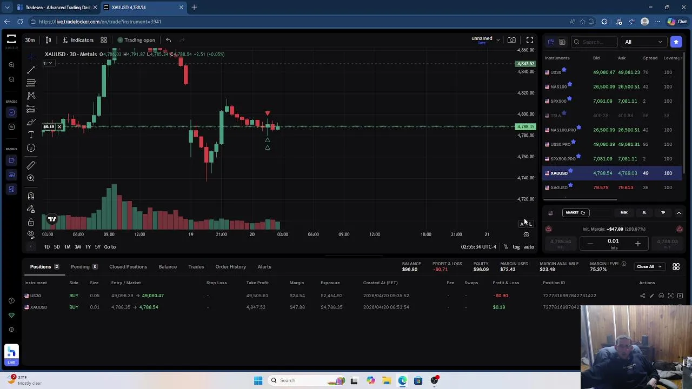Select the crosshair cursor tool
Screen dimensions: 692x389
pyautogui.click(x=31, y=57)
